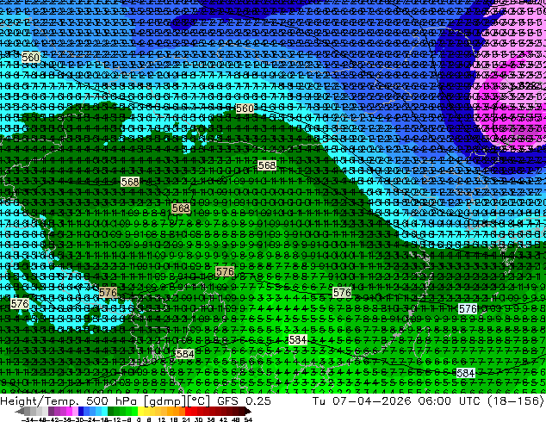Screen dimensions: 546x422
Task: Click the '12' tick label under color bar
Action: [x=162, y=420]
